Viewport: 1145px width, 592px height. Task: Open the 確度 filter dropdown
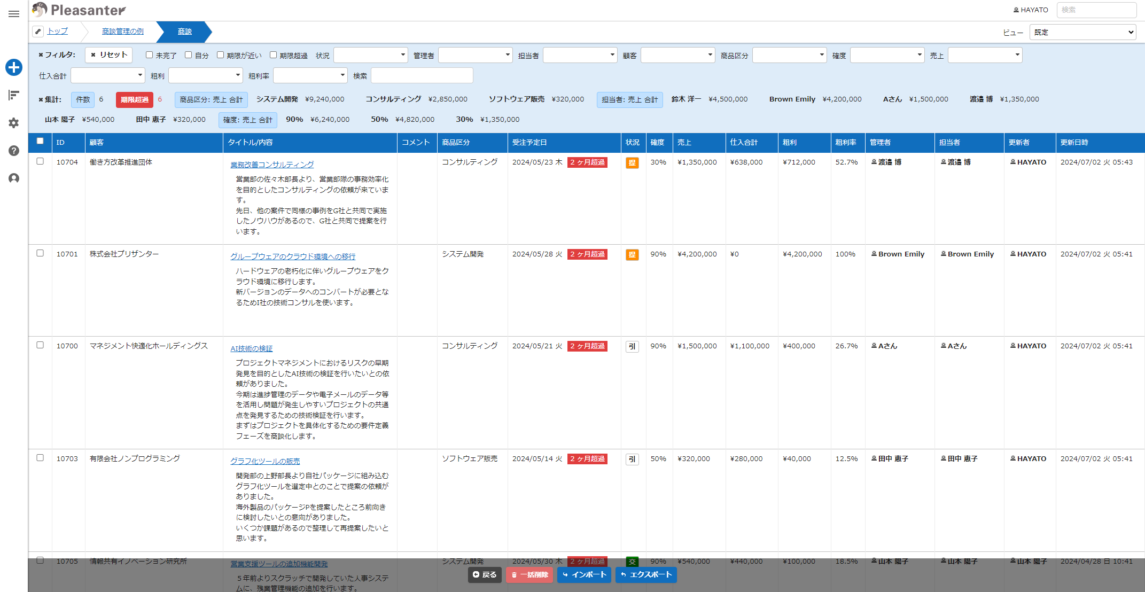click(887, 55)
